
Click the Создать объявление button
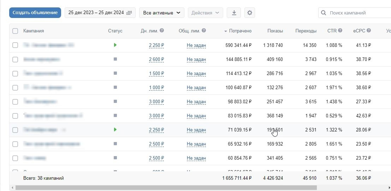tap(35, 13)
